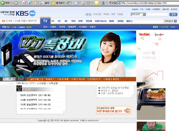Open the browser Home icon
179x131 pixels.
35,3
